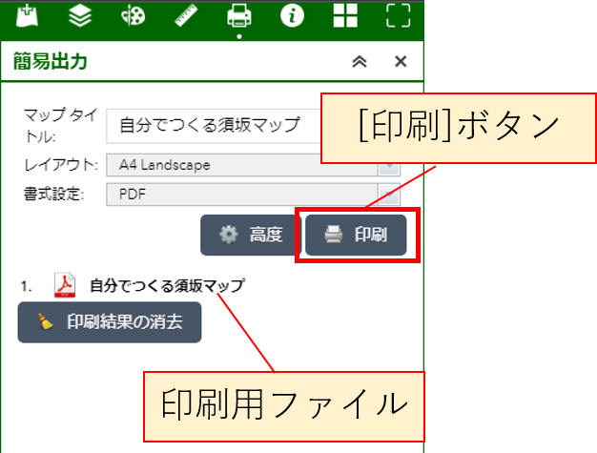Open the info icon in toolbar
The image size is (597, 453).
click(x=292, y=15)
